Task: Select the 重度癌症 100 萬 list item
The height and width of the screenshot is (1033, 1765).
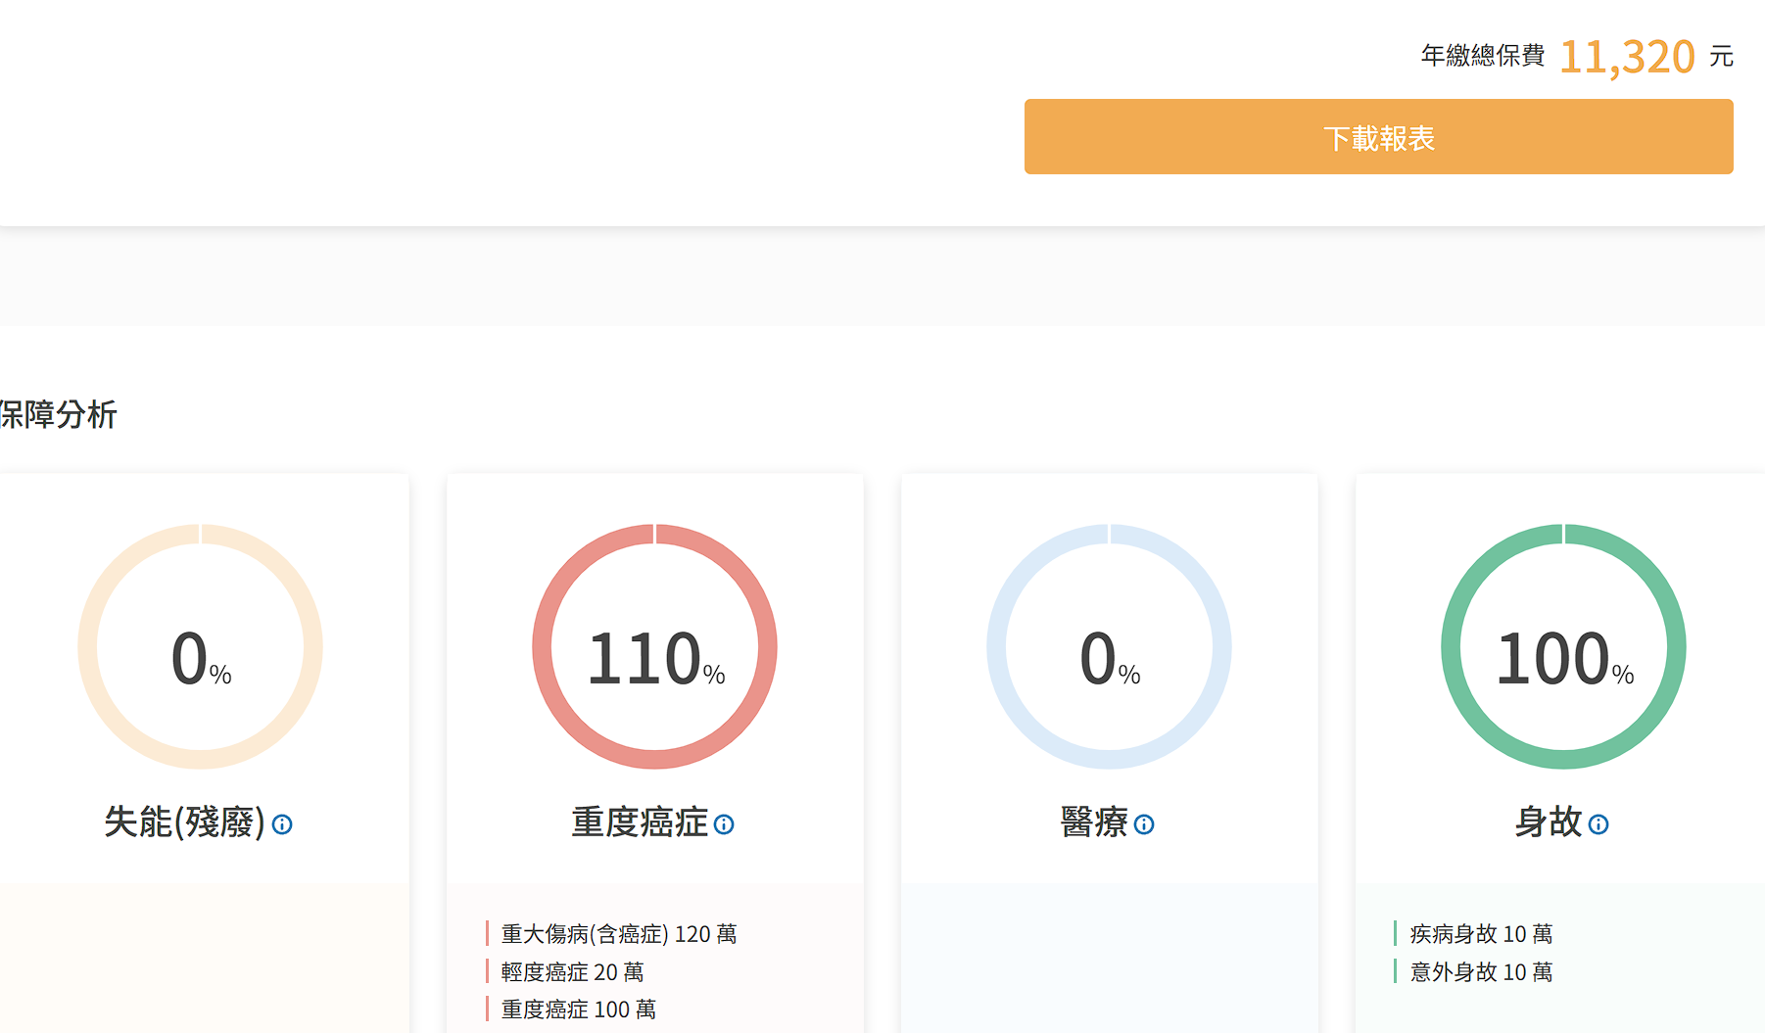Action: [x=578, y=1010]
